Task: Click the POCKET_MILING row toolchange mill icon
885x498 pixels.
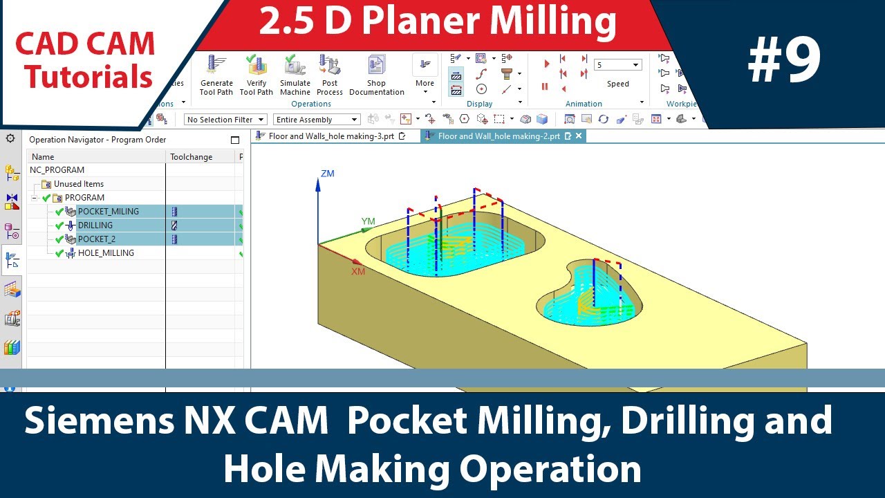Action: coord(174,212)
